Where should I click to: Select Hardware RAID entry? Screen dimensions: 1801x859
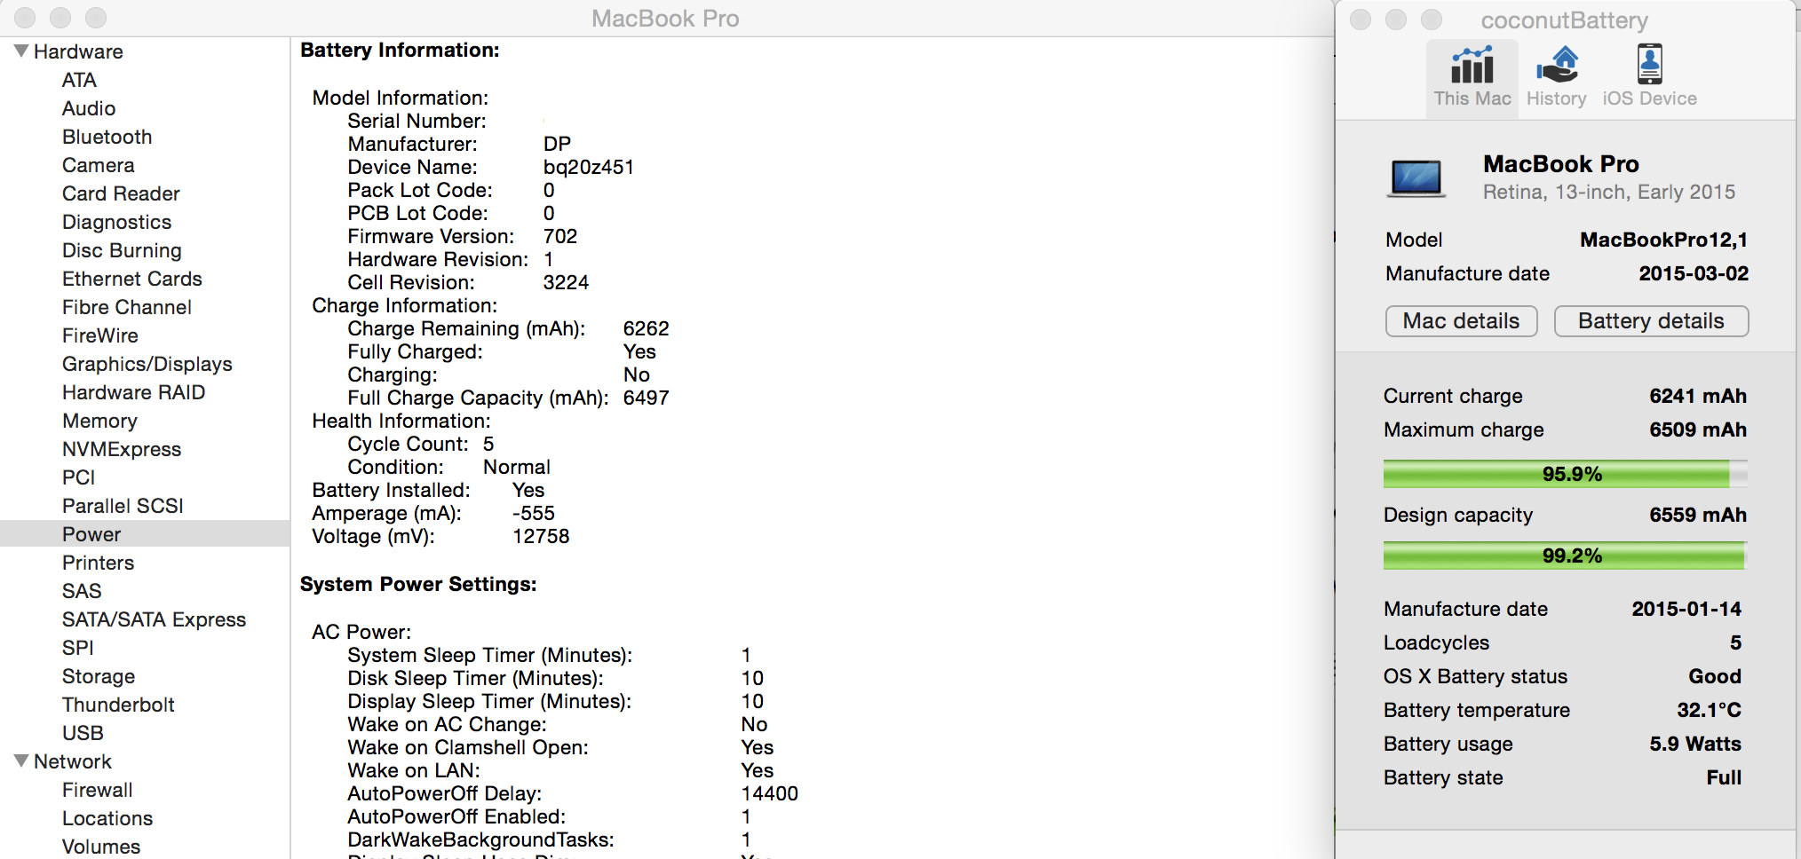click(x=133, y=392)
